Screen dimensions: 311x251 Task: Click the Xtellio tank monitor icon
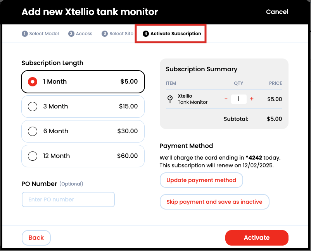(x=170, y=99)
